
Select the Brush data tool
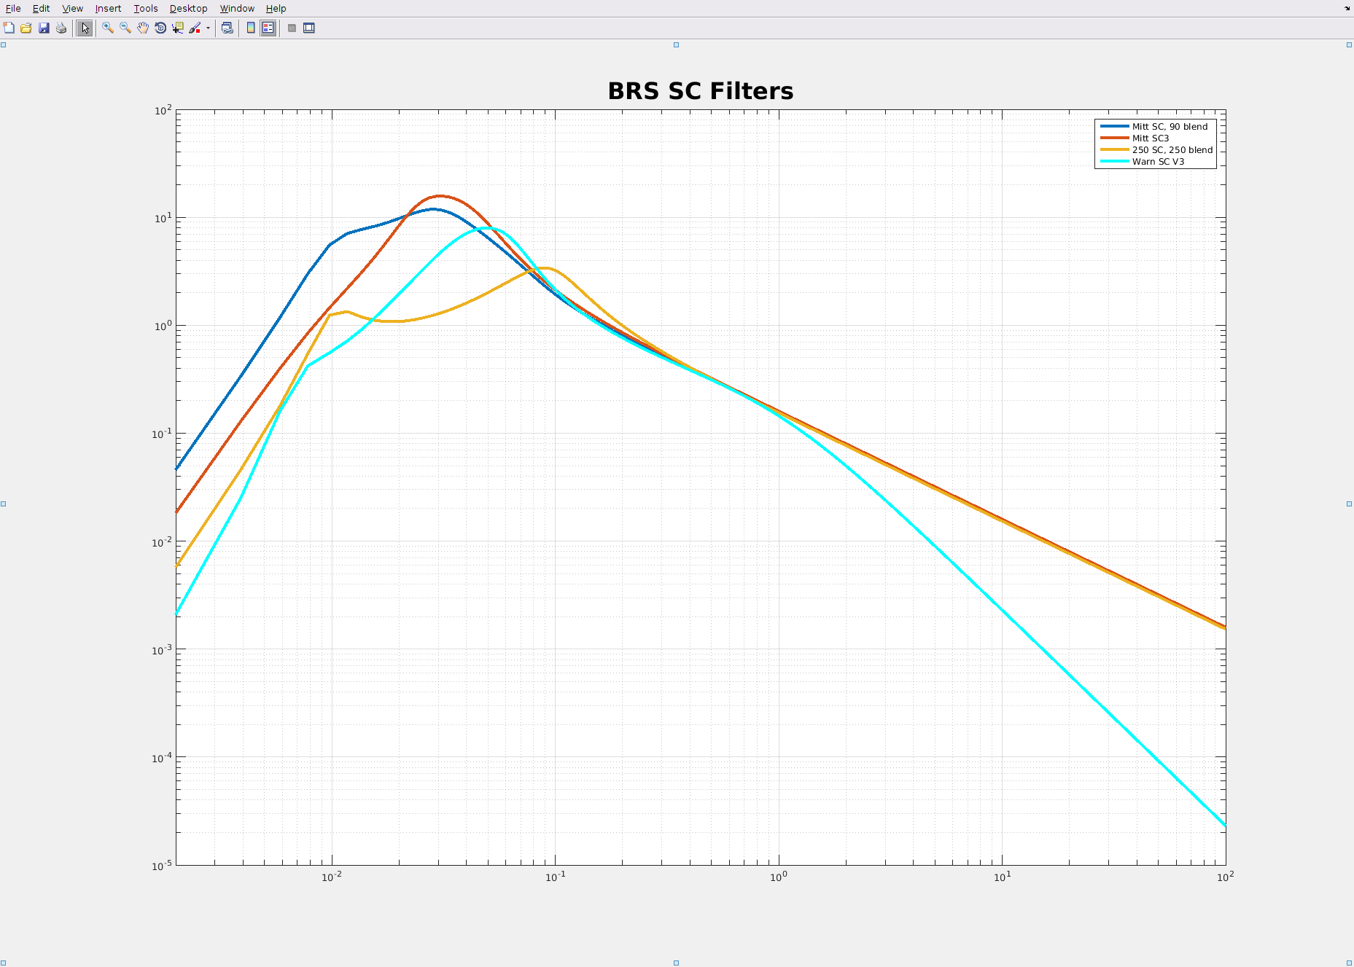pos(195,28)
